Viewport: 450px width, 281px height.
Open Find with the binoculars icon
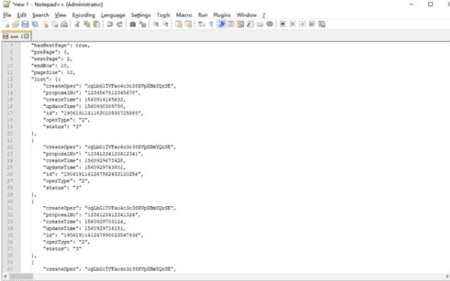point(133,24)
